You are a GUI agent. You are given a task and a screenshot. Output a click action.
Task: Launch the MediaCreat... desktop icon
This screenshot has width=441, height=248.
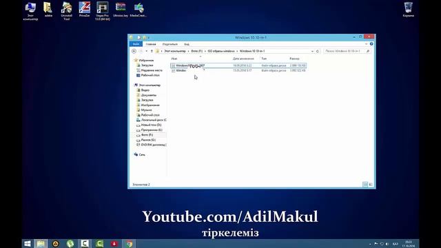click(139, 10)
